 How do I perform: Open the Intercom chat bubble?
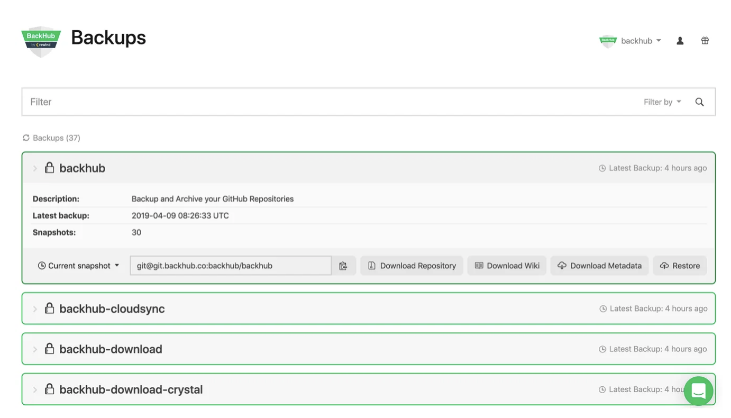[698, 390]
